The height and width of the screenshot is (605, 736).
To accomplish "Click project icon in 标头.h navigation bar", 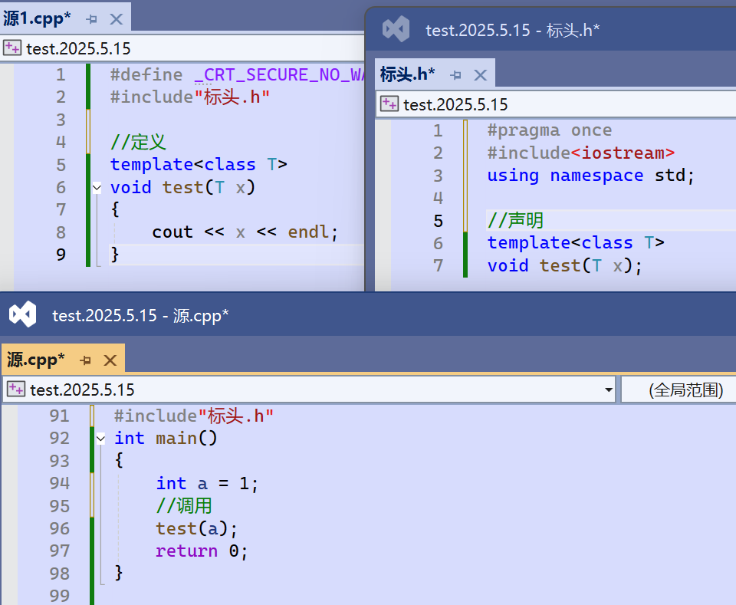I will [389, 104].
